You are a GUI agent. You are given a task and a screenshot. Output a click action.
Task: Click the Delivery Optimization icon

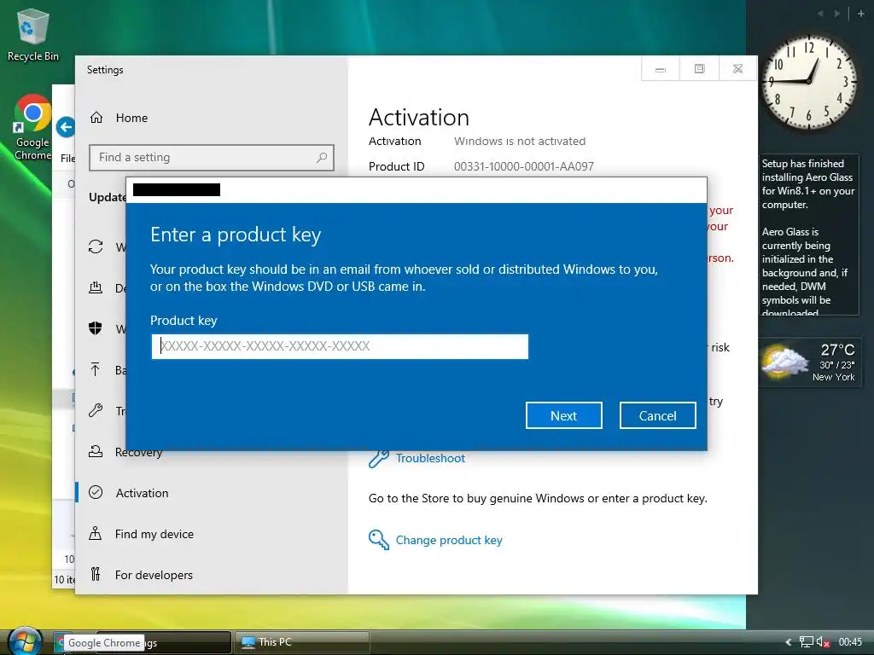[x=96, y=287]
